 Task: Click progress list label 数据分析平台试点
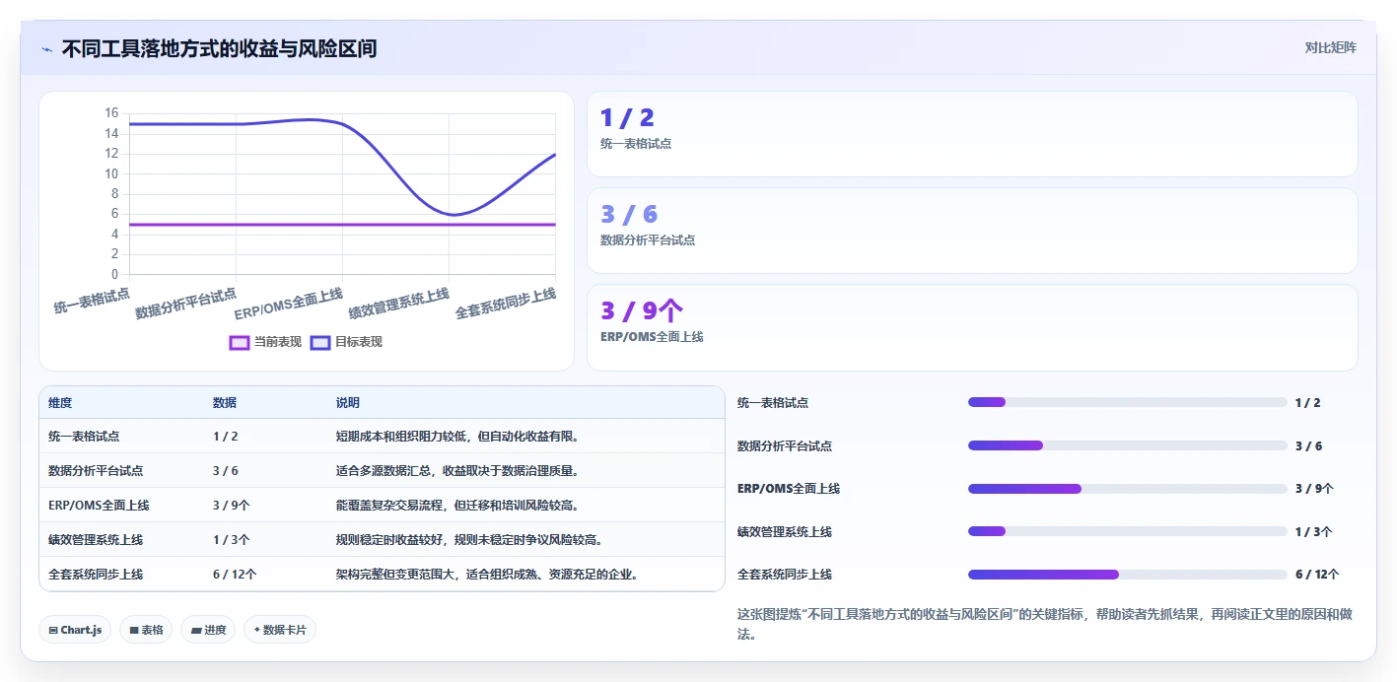[785, 446]
